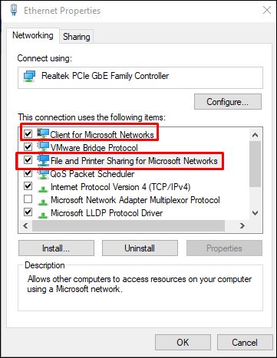The width and height of the screenshot is (277, 358).
Task: Select the Networking tab
Action: [33, 35]
